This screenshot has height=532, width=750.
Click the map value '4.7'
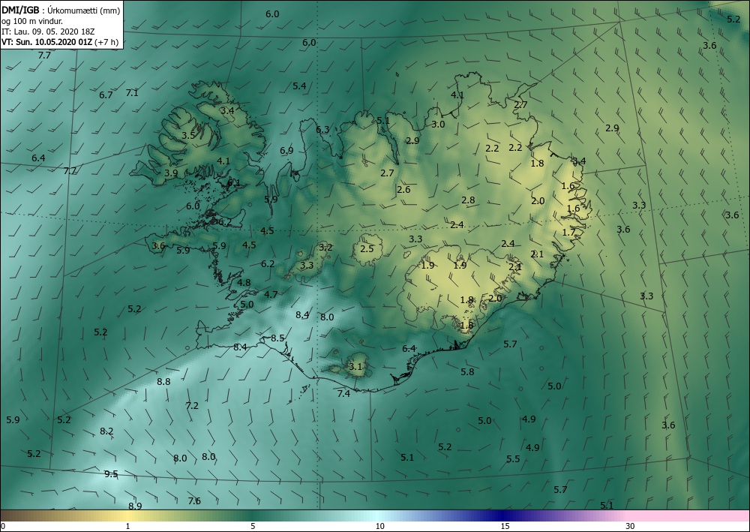[x=271, y=294]
